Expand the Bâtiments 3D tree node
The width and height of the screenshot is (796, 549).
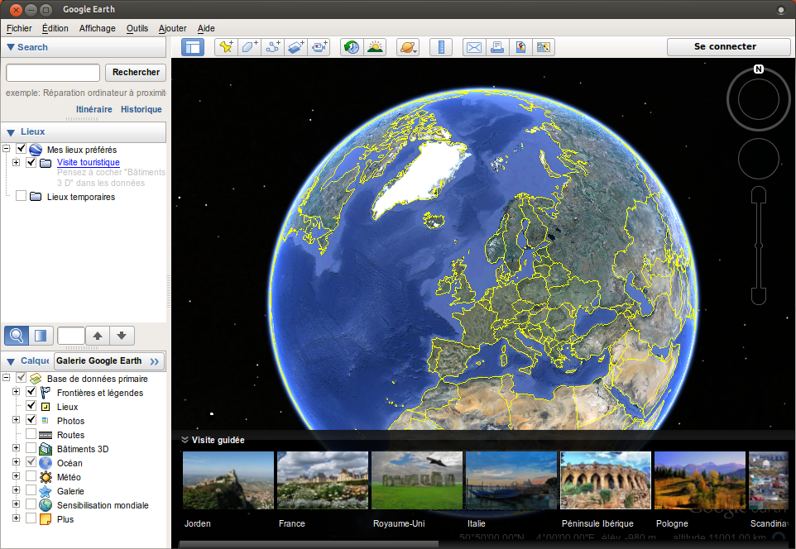pos(17,449)
